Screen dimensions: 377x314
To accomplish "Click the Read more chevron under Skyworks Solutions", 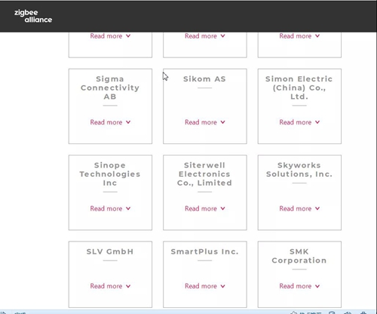I will [x=317, y=208].
